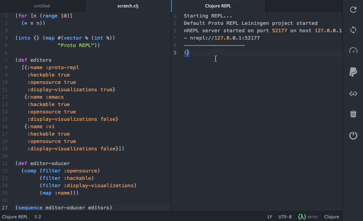
Task: Toggle strict mode in status bar
Action: click(312, 217)
